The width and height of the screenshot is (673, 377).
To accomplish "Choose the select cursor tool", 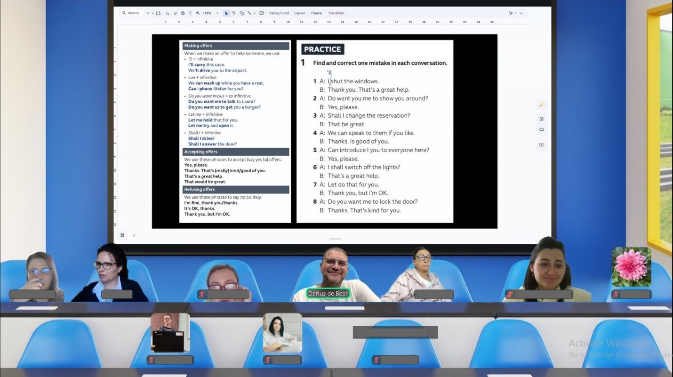I will tap(226, 13).
